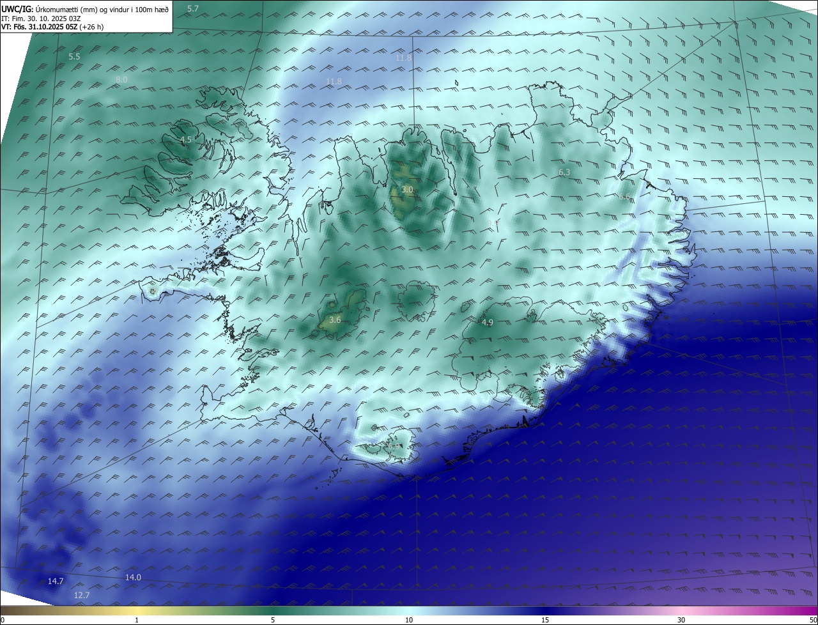818x625 pixels.
Task: Pick the yellow band of the colour bar
Action: click(136, 610)
